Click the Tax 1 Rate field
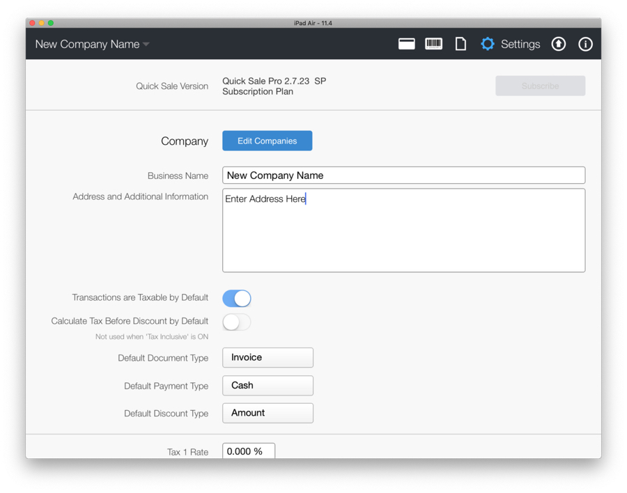This screenshot has height=493, width=627. (249, 451)
